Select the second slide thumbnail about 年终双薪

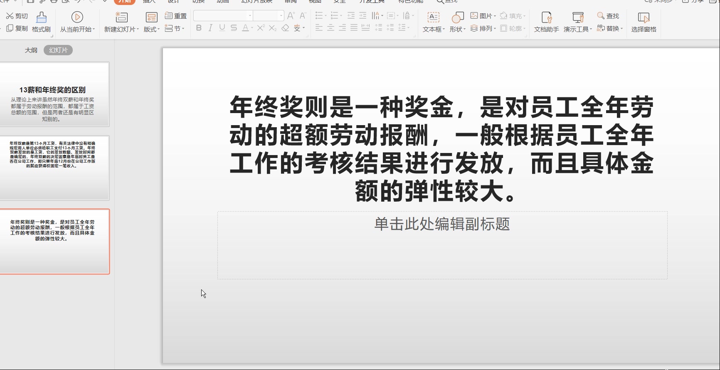(x=54, y=168)
